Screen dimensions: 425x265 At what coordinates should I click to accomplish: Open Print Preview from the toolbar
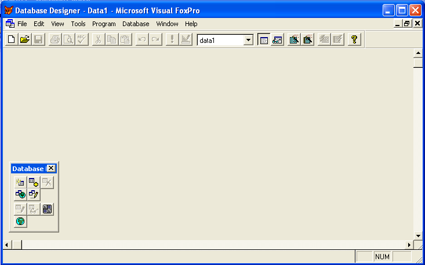68,40
